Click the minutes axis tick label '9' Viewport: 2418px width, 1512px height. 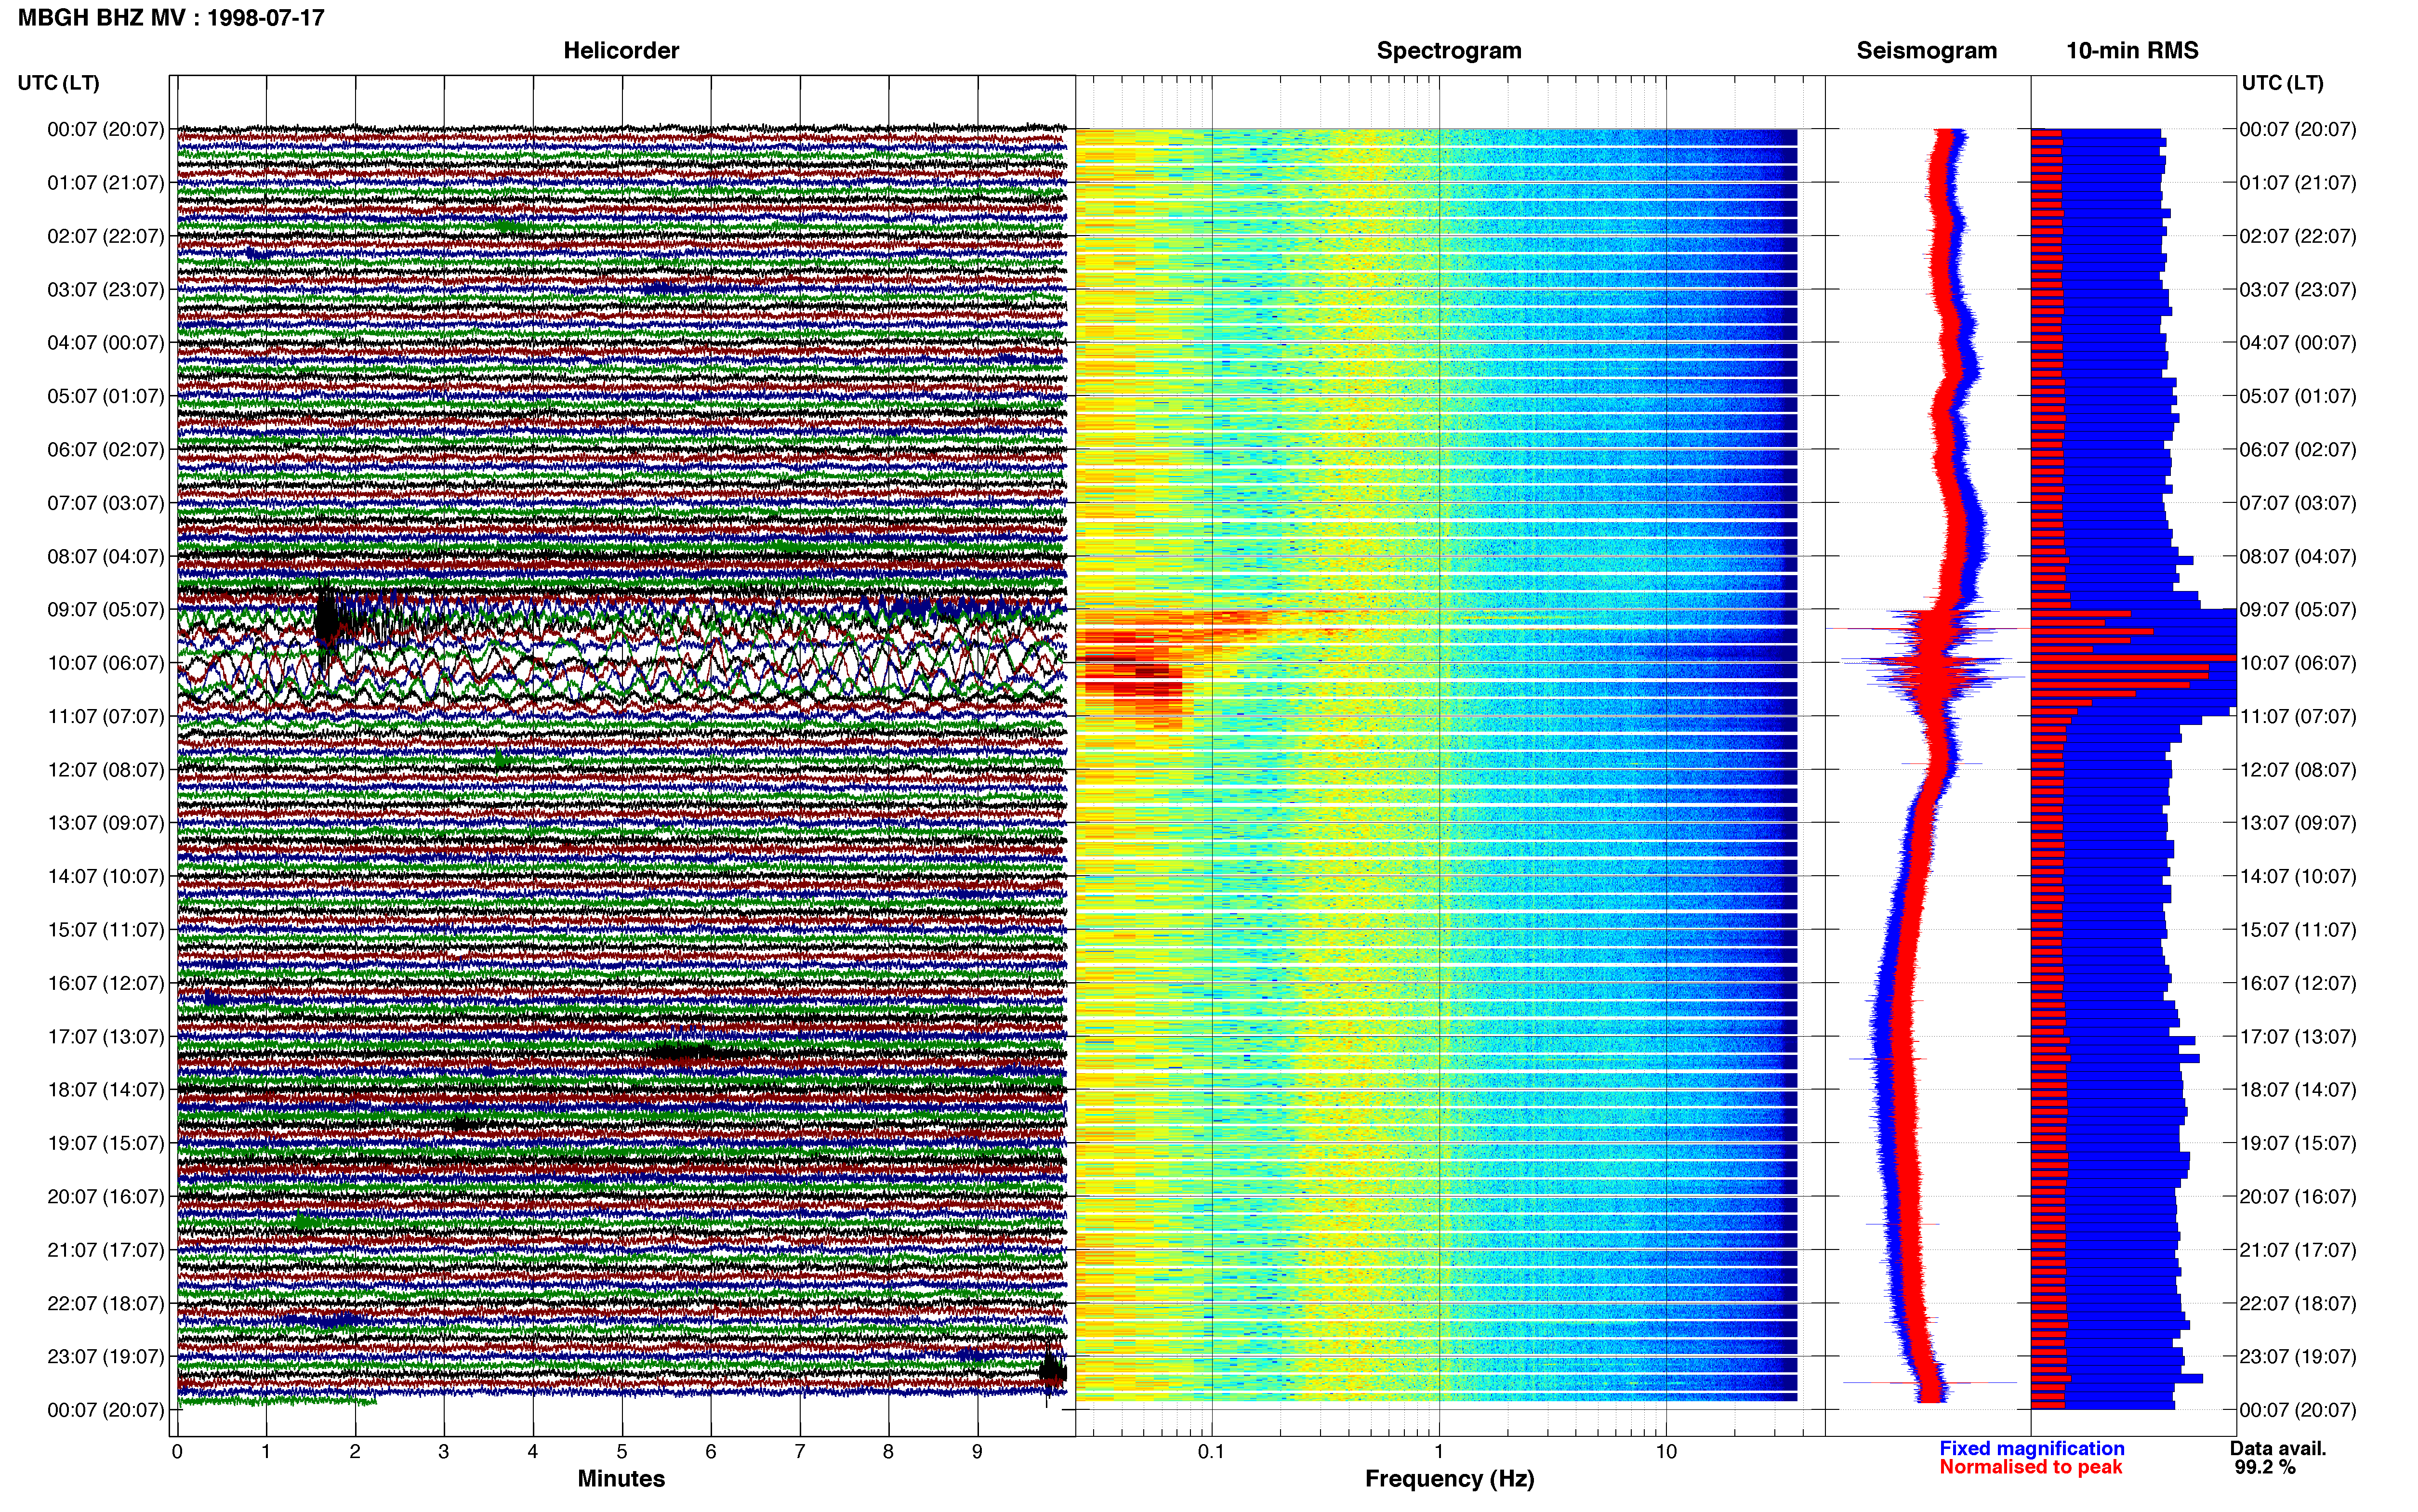(978, 1451)
